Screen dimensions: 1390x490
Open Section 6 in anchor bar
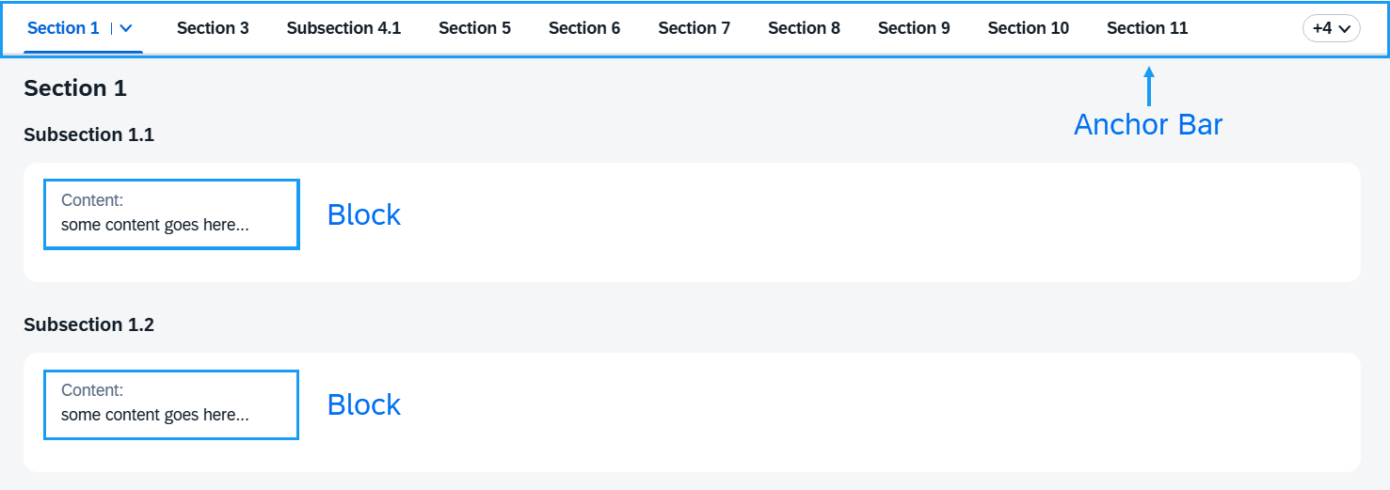click(584, 28)
